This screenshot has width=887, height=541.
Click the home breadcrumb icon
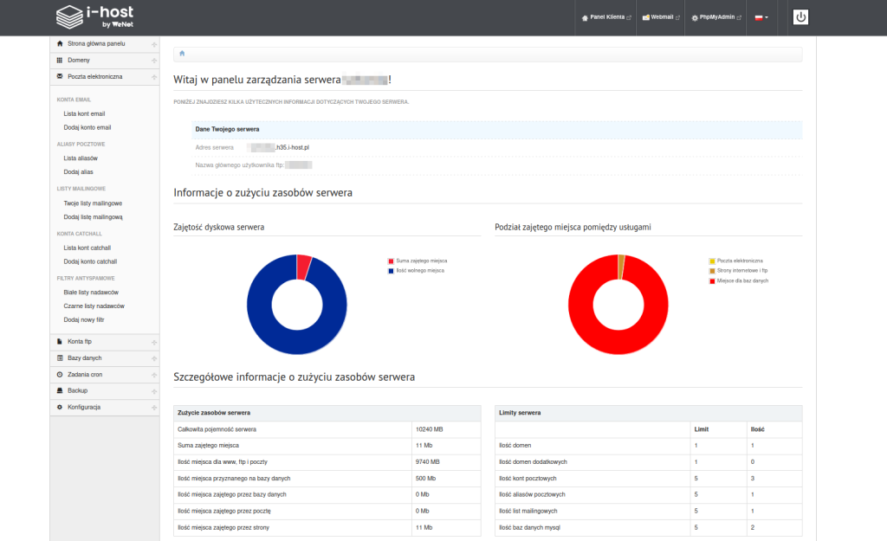coord(182,54)
